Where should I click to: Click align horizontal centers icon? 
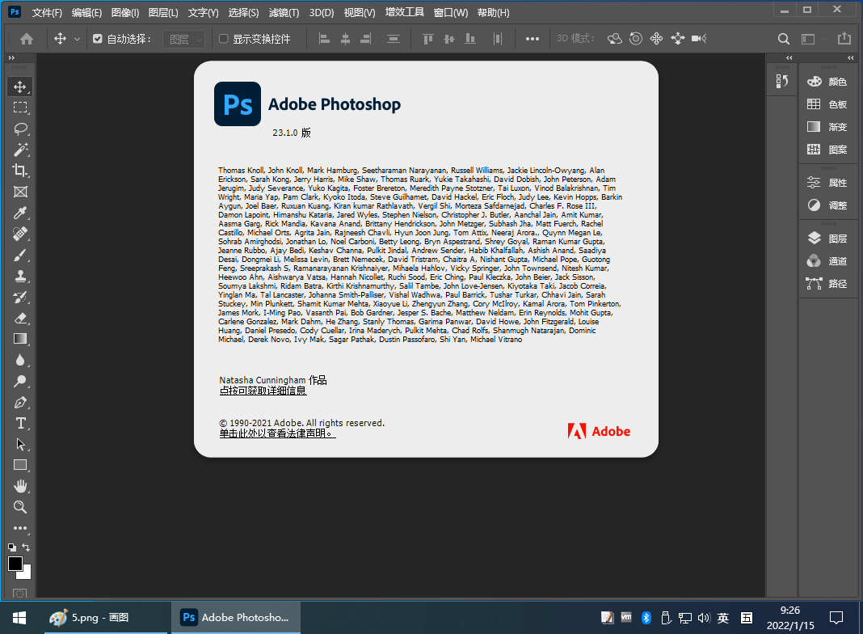(x=345, y=39)
